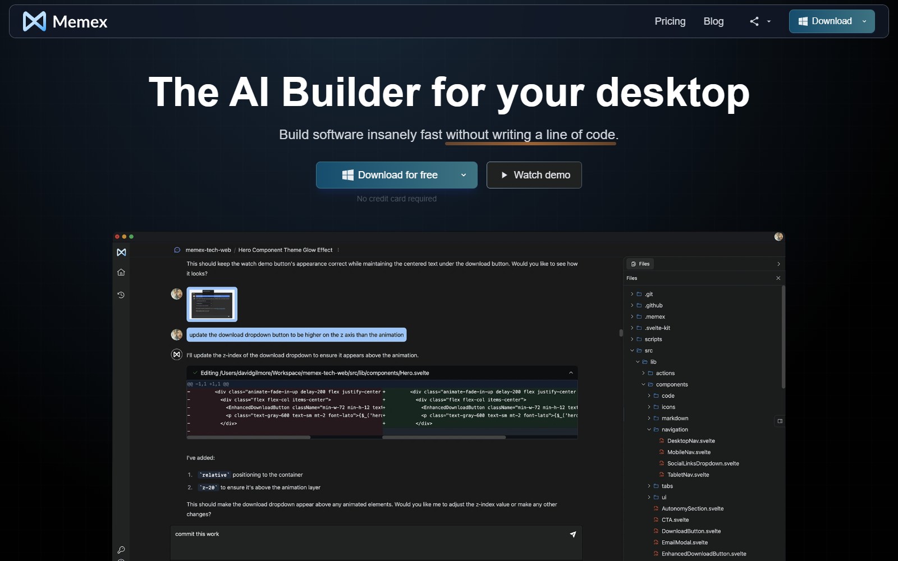The width and height of the screenshot is (898, 561).
Task: Open History in the app sidebar
Action: point(121,295)
